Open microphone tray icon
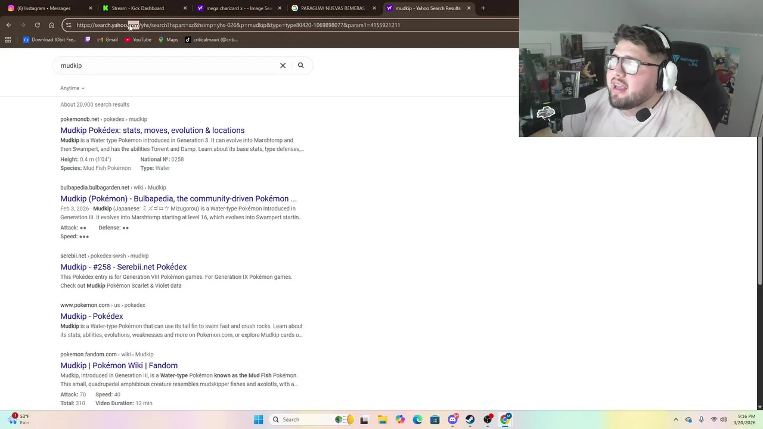Image resolution: width=763 pixels, height=429 pixels. tap(702, 419)
